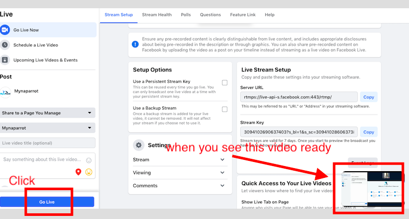Select Go Live Now in sidebar
Viewport: 409px width, 219px height.
tap(48, 30)
